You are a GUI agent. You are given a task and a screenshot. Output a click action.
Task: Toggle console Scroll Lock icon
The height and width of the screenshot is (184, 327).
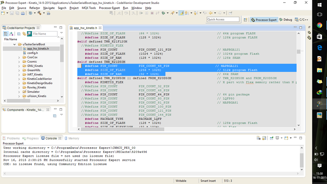coord(264,138)
